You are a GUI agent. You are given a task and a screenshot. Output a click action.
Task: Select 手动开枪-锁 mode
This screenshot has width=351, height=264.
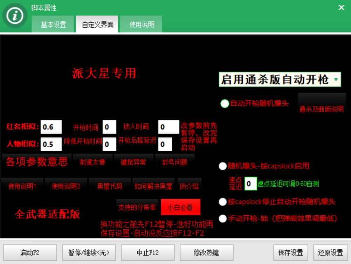[x=222, y=218]
